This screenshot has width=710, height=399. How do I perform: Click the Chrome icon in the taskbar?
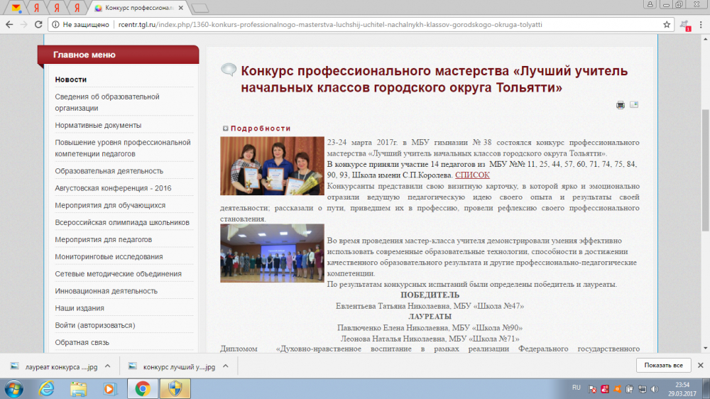[x=143, y=388]
